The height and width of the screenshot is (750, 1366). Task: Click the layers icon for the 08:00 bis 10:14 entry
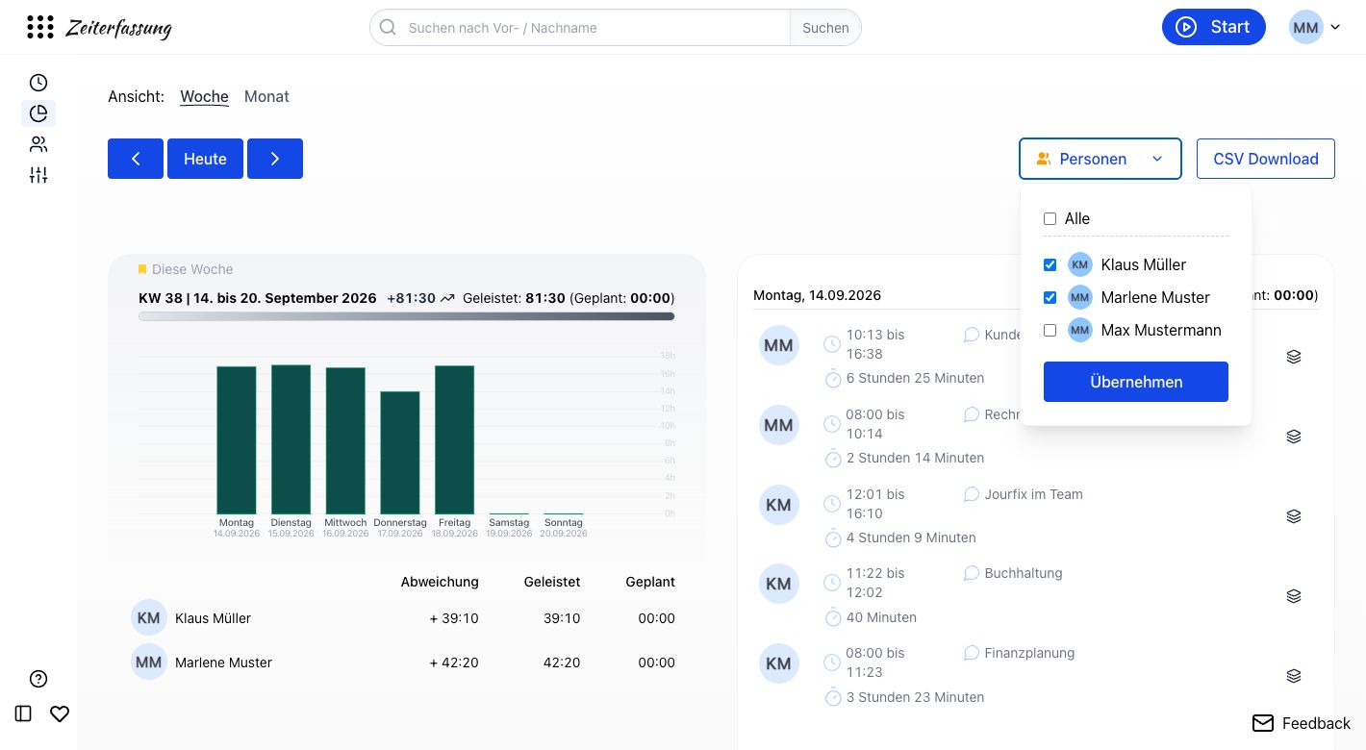click(x=1294, y=437)
